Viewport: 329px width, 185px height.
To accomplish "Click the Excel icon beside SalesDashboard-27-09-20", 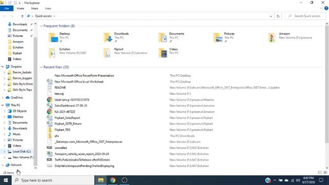I will [x=49, y=106].
